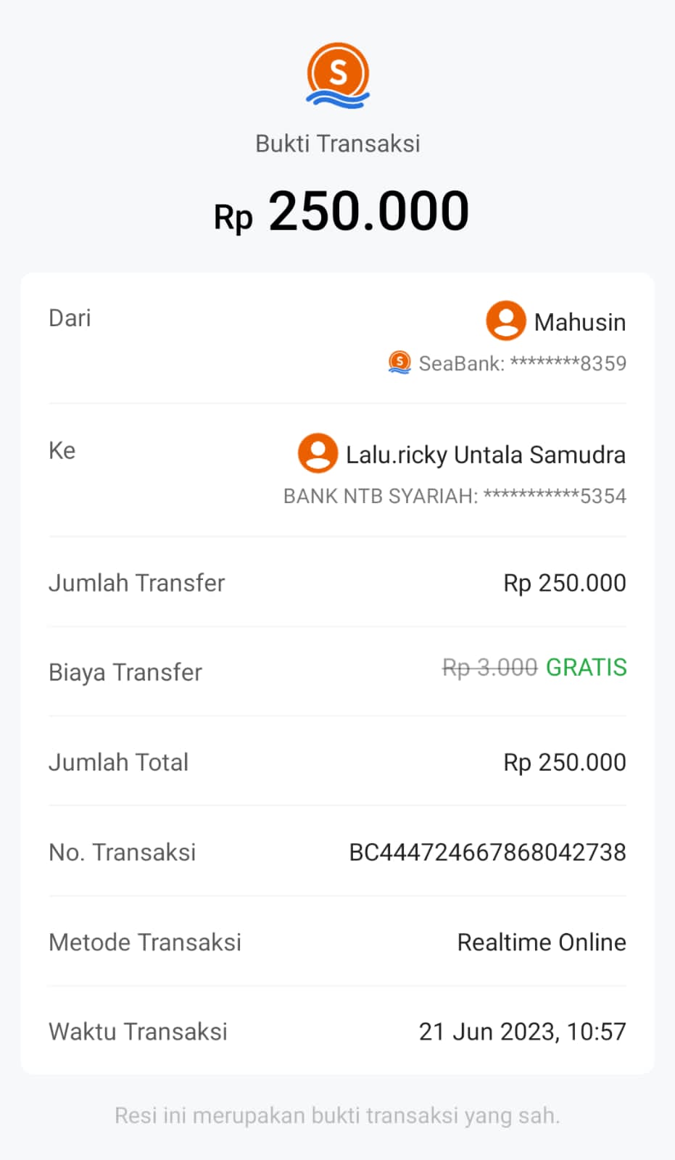Tap the Biaya Transfer label

click(x=125, y=672)
